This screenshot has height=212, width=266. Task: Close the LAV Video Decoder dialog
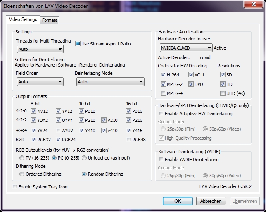coord(254,4)
